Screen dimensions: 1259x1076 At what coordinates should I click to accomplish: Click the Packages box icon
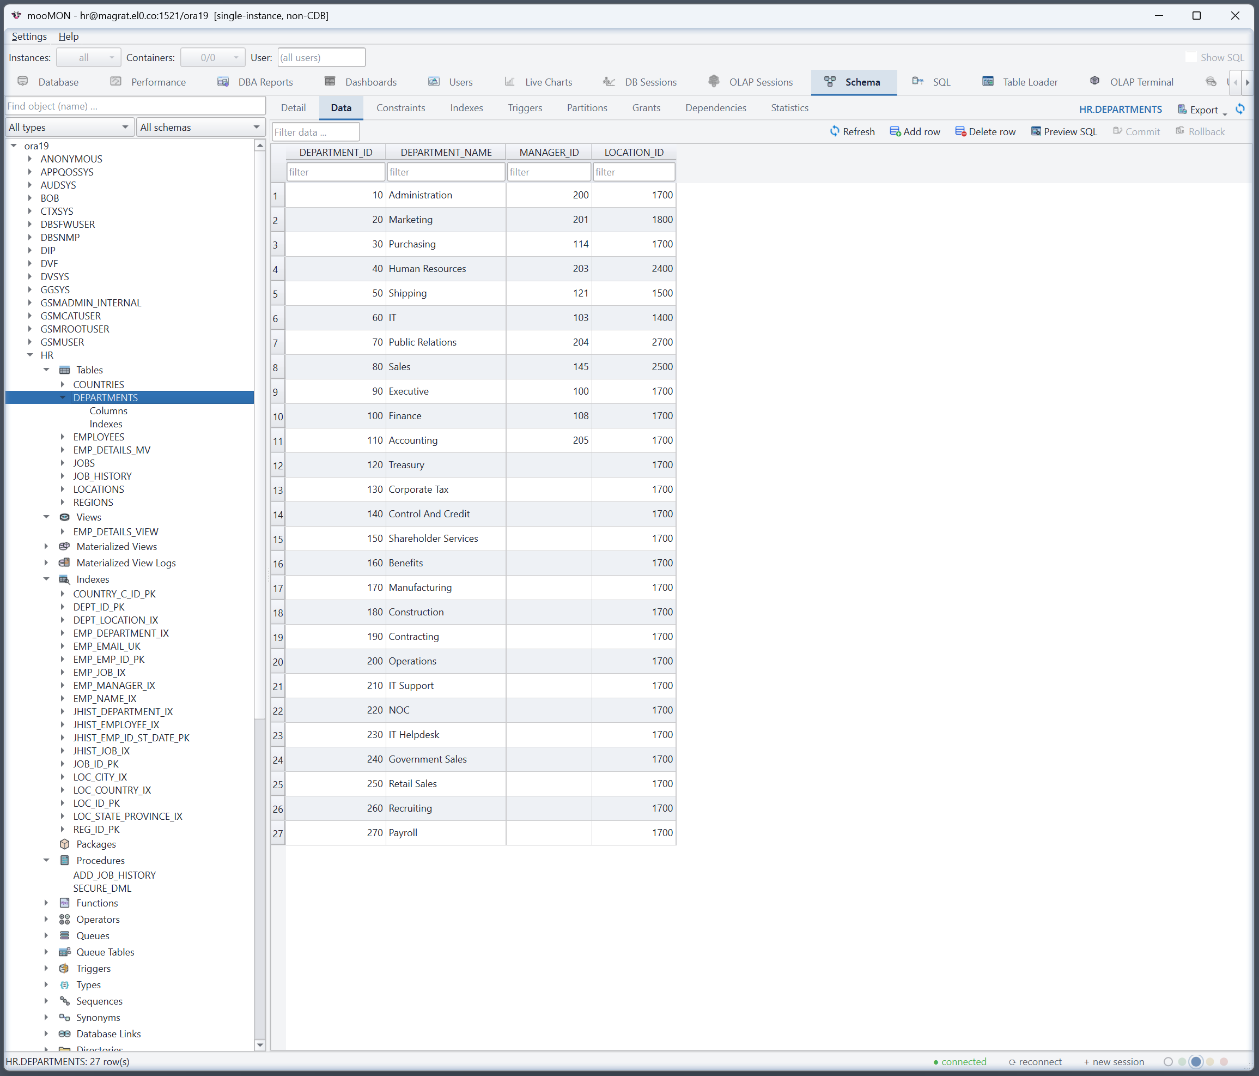[64, 844]
